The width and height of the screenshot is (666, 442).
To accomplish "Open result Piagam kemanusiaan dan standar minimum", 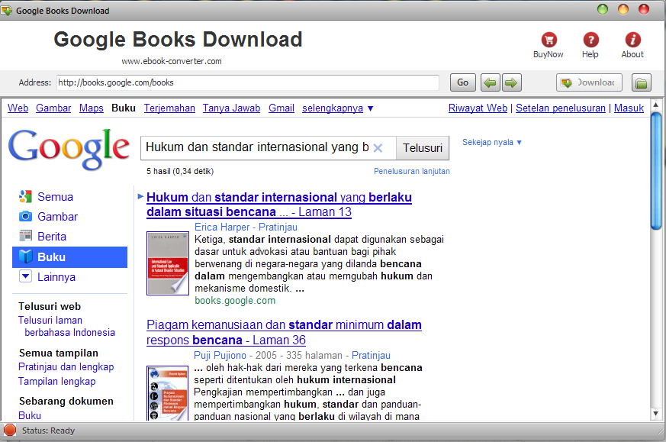I will click(x=284, y=332).
